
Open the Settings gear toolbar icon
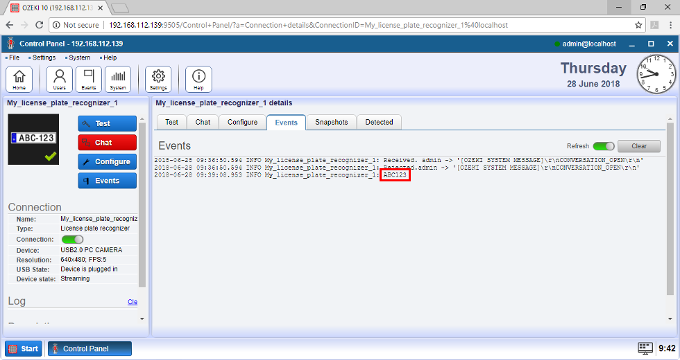[x=158, y=79]
